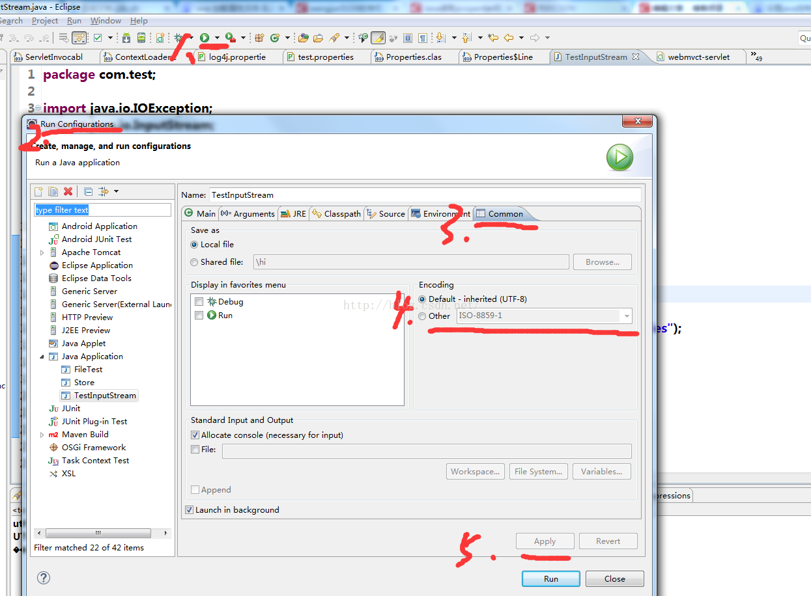The width and height of the screenshot is (811, 596).
Task: Select the JUnit Plug-in Test tree item
Action: coord(94,422)
